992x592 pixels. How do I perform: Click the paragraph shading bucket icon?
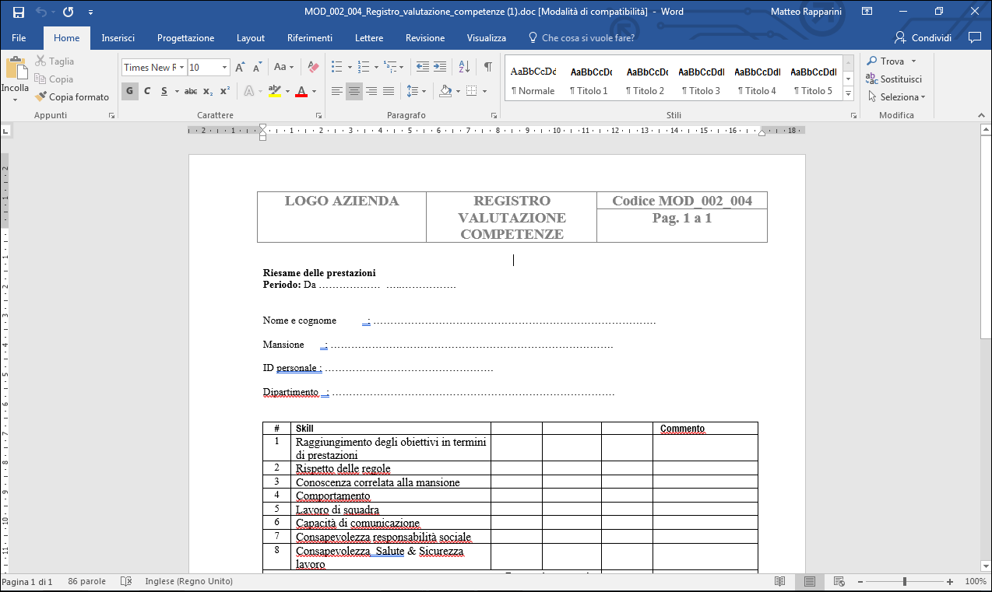coord(445,92)
